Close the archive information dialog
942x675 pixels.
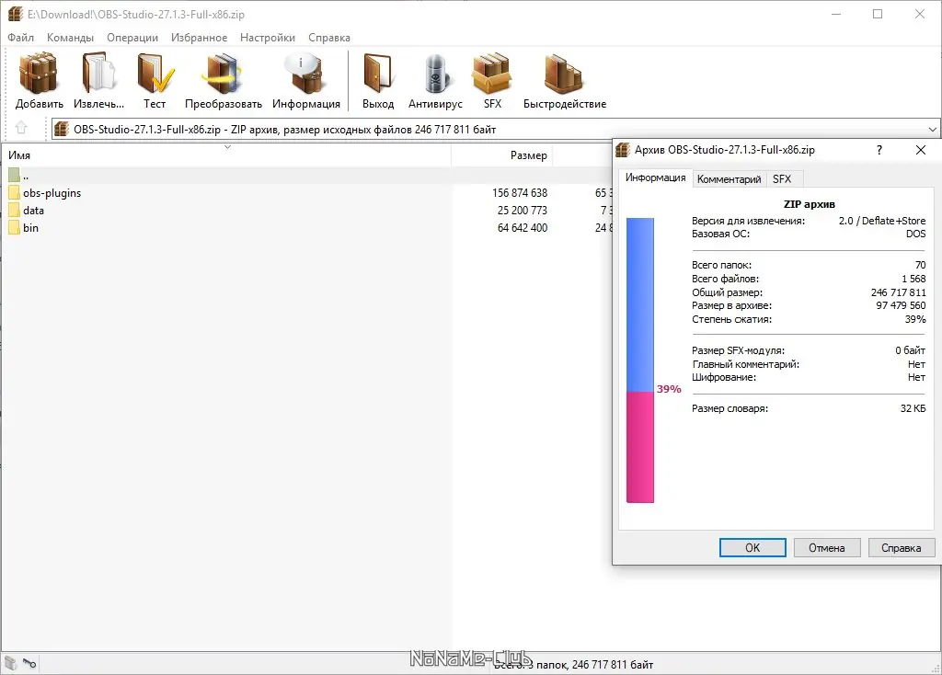tap(920, 150)
